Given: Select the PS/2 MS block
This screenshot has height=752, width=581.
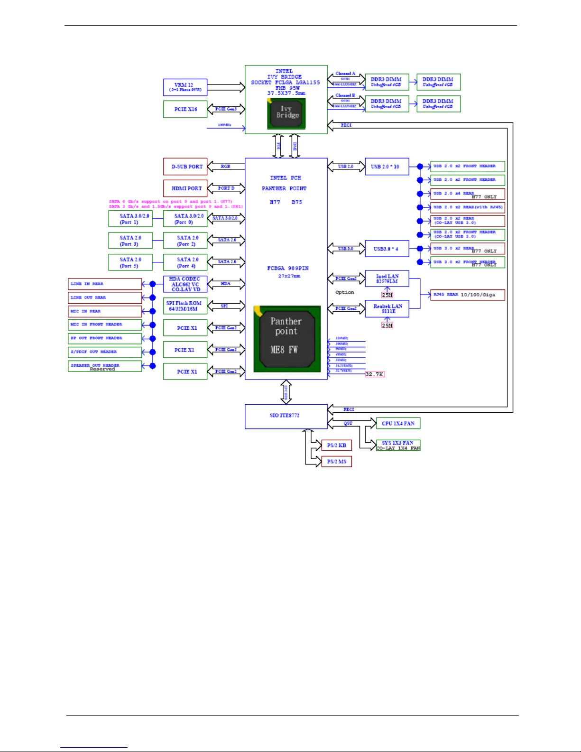Looking at the screenshot, I should 336,461.
